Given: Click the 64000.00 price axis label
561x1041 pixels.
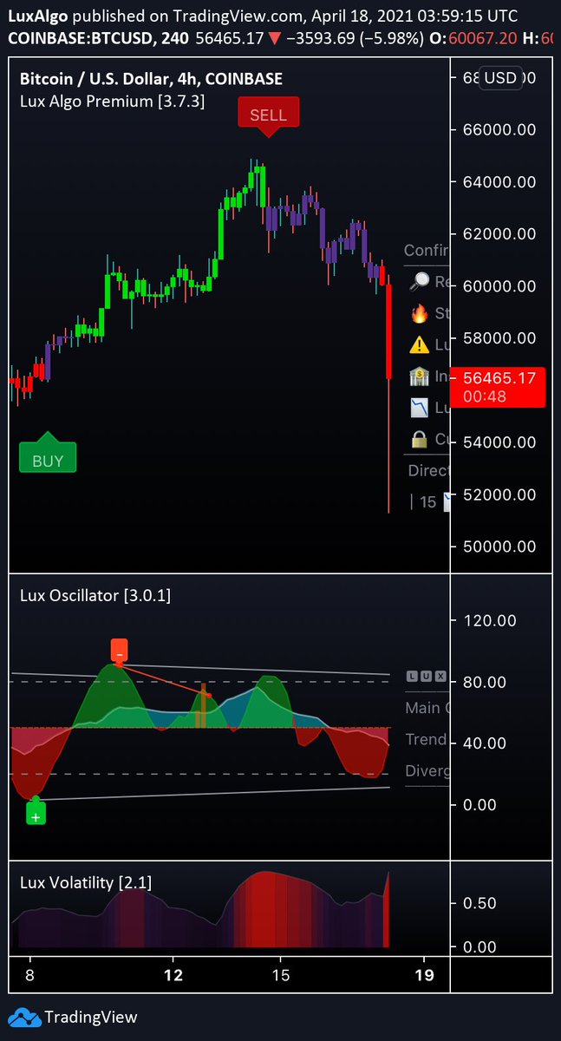Looking at the screenshot, I should click(500, 182).
